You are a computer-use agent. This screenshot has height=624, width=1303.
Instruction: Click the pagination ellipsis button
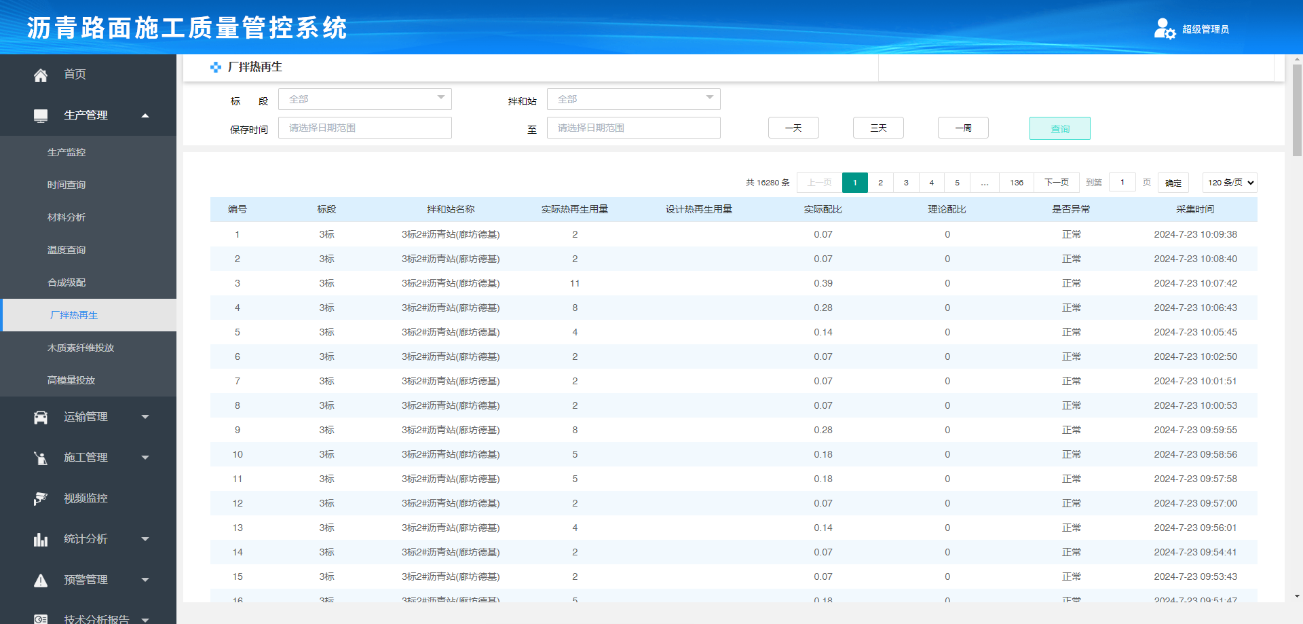point(985,183)
